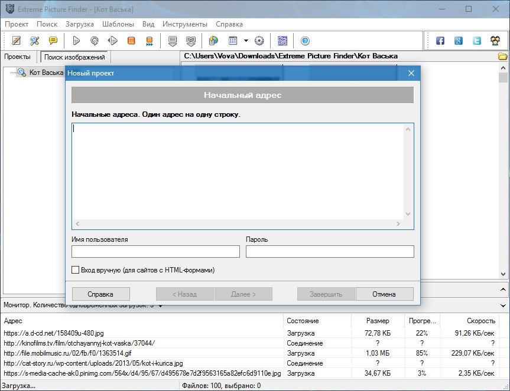
Task: Click the Справка button in dialog
Action: click(100, 294)
